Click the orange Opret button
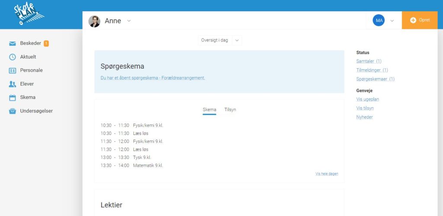This screenshot has height=216, width=443. [420, 20]
